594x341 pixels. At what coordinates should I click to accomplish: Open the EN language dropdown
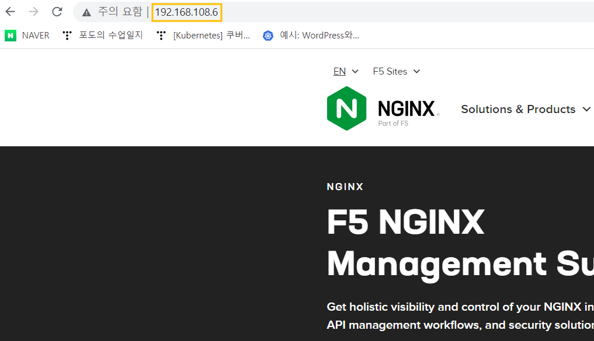pyautogui.click(x=346, y=72)
